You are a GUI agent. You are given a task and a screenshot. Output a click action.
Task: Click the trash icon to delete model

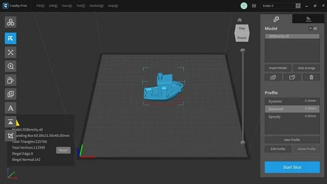[x=311, y=77]
